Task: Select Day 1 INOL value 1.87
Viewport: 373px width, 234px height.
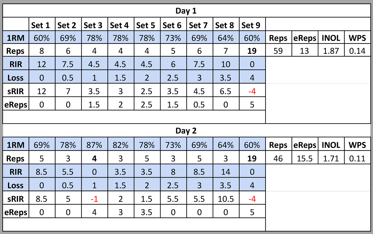Action: 331,51
